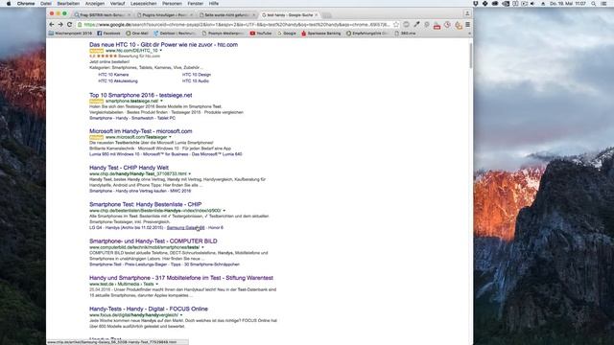
Task: Open the Personen menu
Action: (172, 4)
